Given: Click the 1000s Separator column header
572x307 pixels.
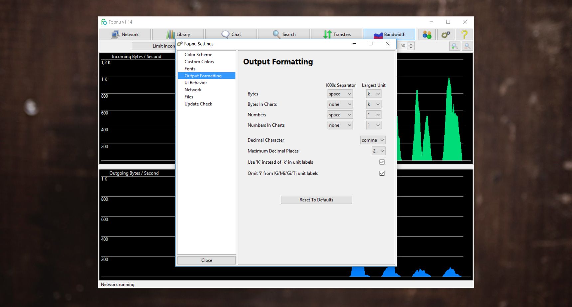Looking at the screenshot, I should click(x=340, y=85).
